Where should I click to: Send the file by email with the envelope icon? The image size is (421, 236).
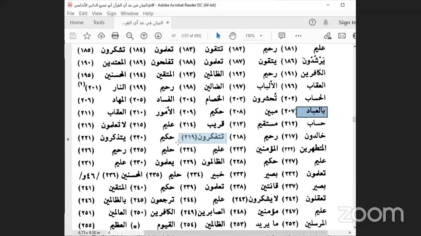click(342, 36)
